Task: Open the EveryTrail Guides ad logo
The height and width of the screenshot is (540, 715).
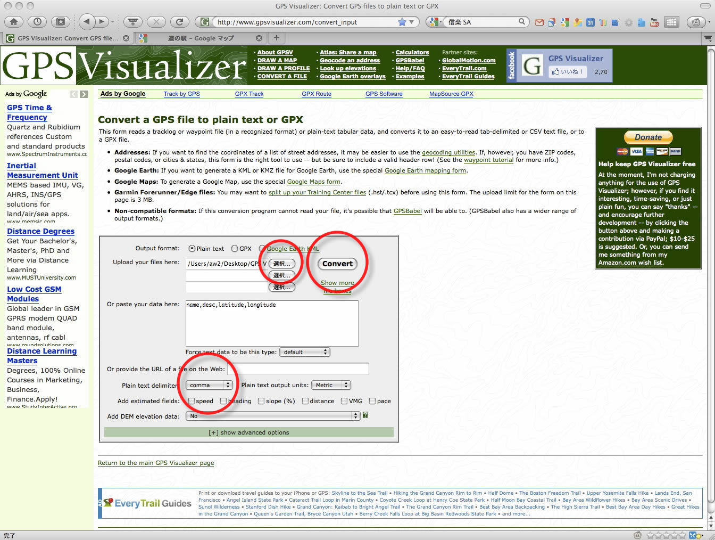Action: 147,503
